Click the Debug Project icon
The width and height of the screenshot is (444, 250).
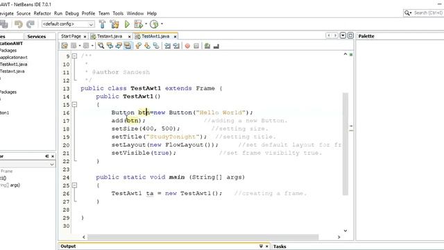click(138, 24)
